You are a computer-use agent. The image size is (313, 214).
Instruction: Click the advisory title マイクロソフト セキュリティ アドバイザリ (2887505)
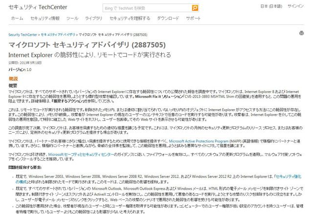click(87, 45)
